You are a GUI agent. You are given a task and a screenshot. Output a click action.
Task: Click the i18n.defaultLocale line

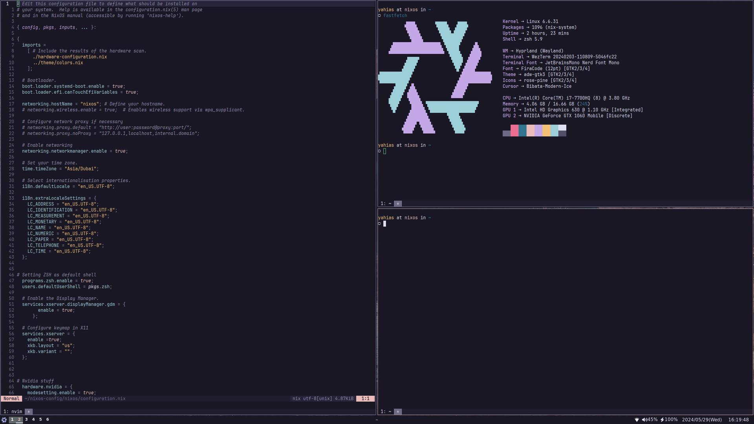point(68,186)
